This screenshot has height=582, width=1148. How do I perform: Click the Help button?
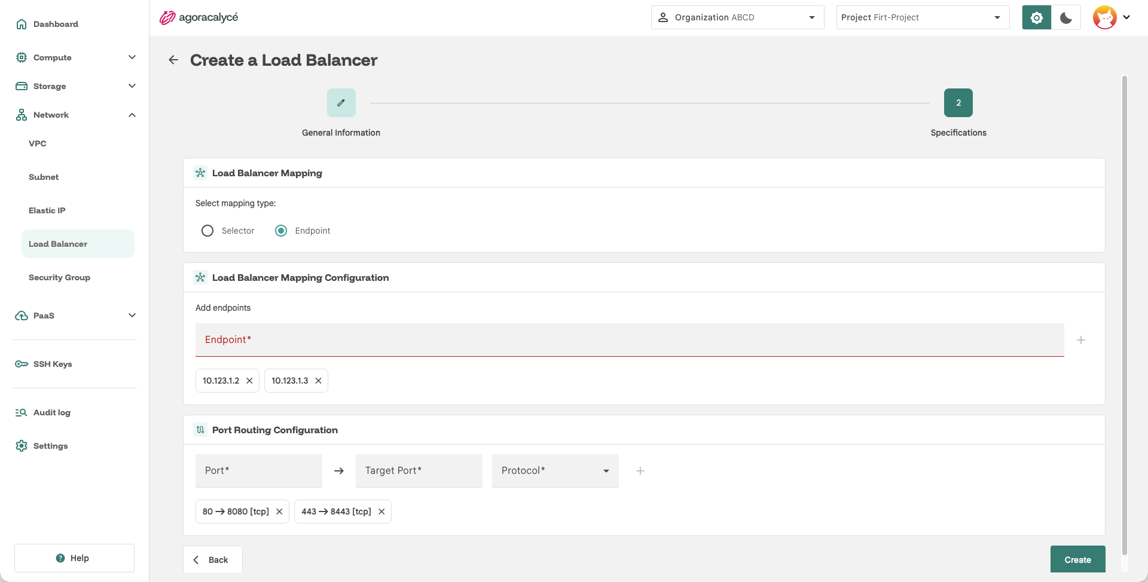pos(74,558)
